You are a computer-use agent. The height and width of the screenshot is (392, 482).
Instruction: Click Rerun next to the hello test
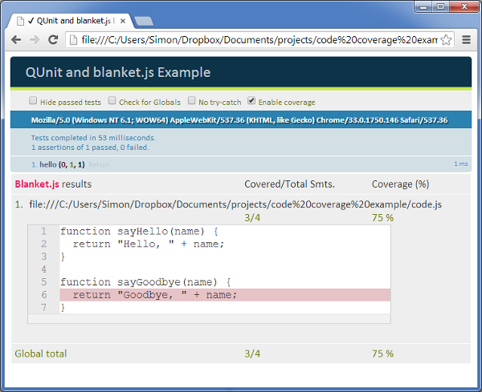pos(98,164)
